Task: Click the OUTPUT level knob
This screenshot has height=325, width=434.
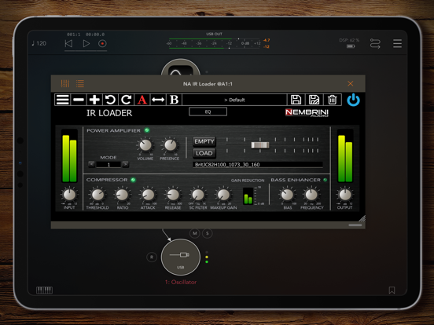Action: (x=345, y=195)
